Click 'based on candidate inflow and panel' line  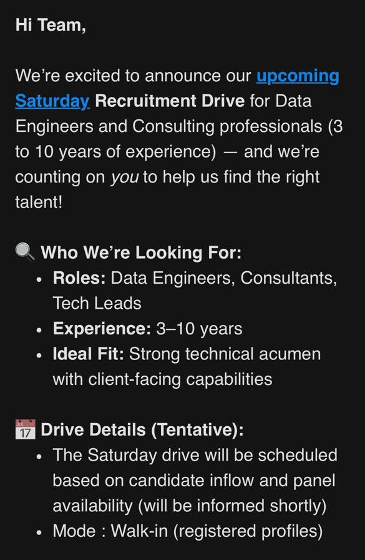coord(194,481)
